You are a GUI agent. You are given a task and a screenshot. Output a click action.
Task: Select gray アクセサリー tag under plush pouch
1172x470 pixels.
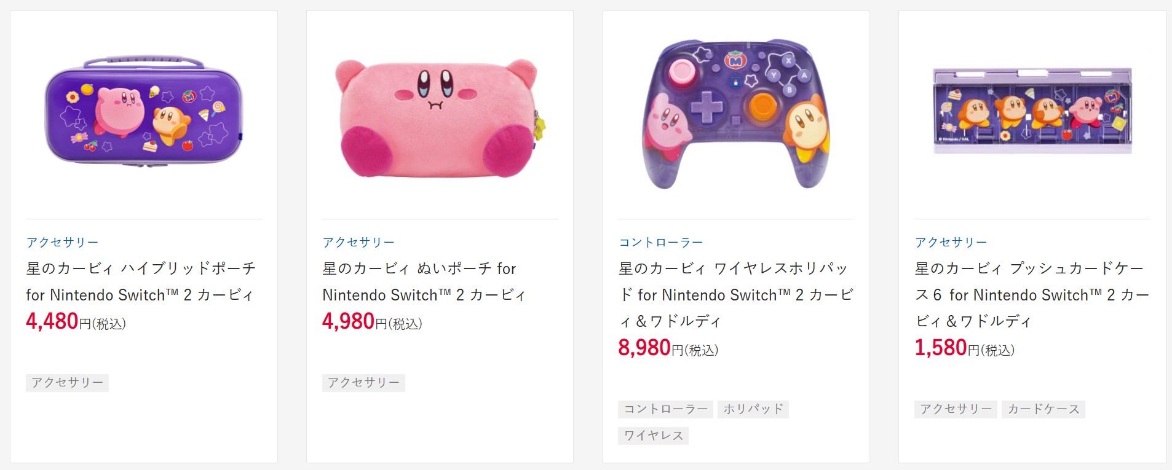363,383
